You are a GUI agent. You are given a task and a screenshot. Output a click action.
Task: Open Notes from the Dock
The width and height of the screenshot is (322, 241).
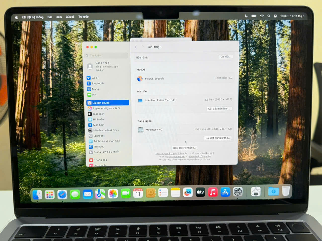pyautogui.click(x=175, y=193)
